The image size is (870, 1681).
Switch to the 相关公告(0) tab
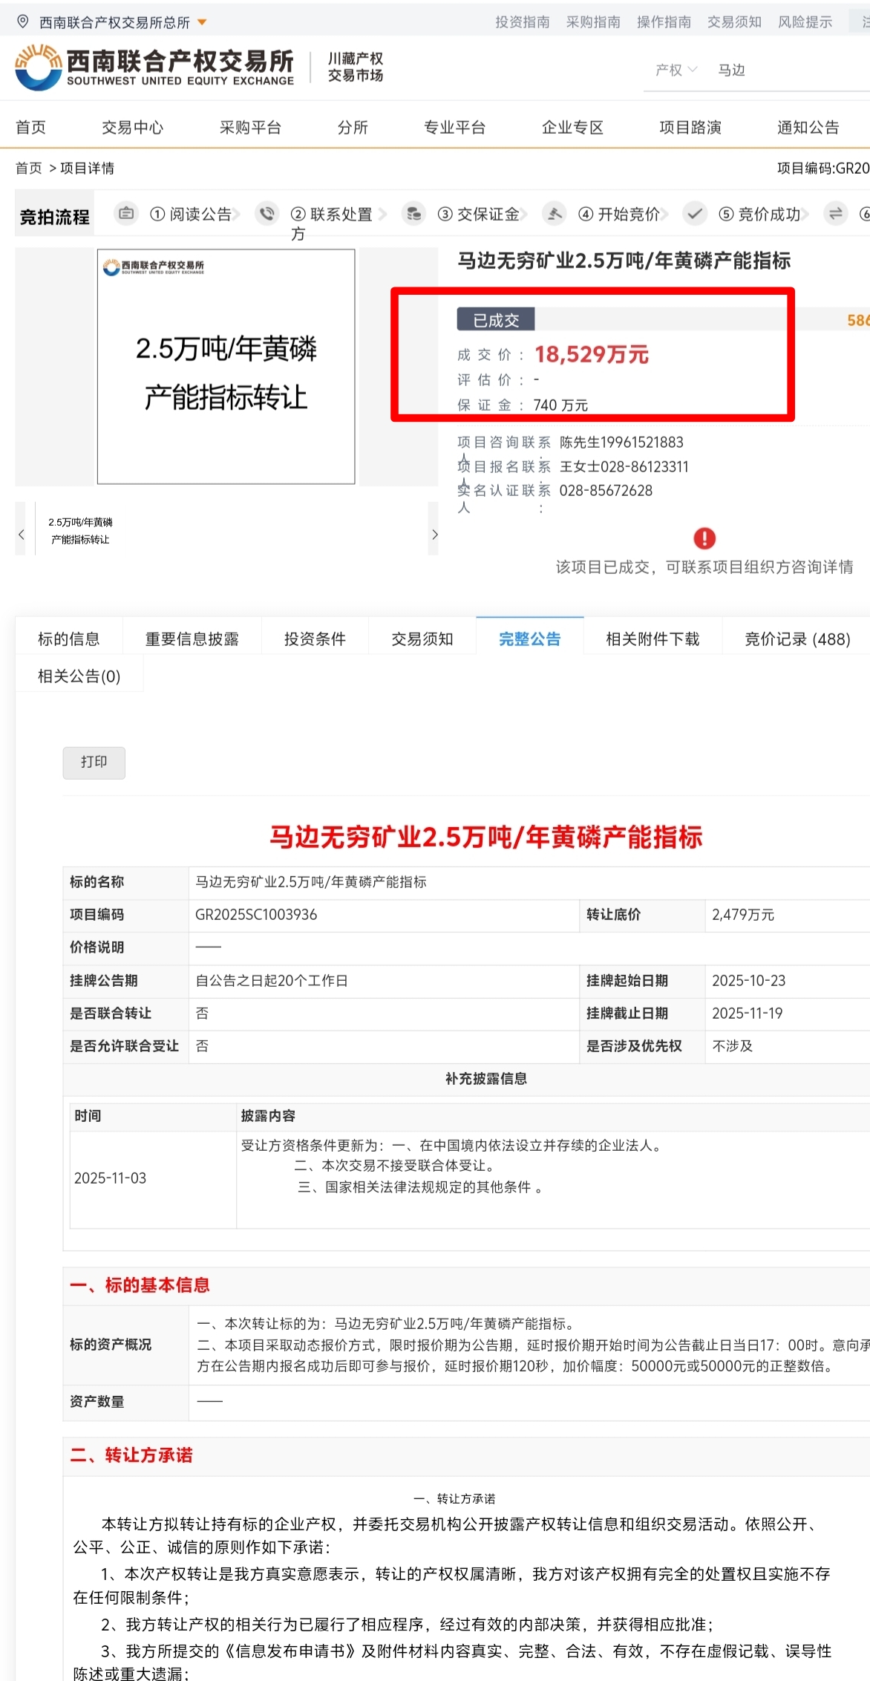(x=79, y=676)
